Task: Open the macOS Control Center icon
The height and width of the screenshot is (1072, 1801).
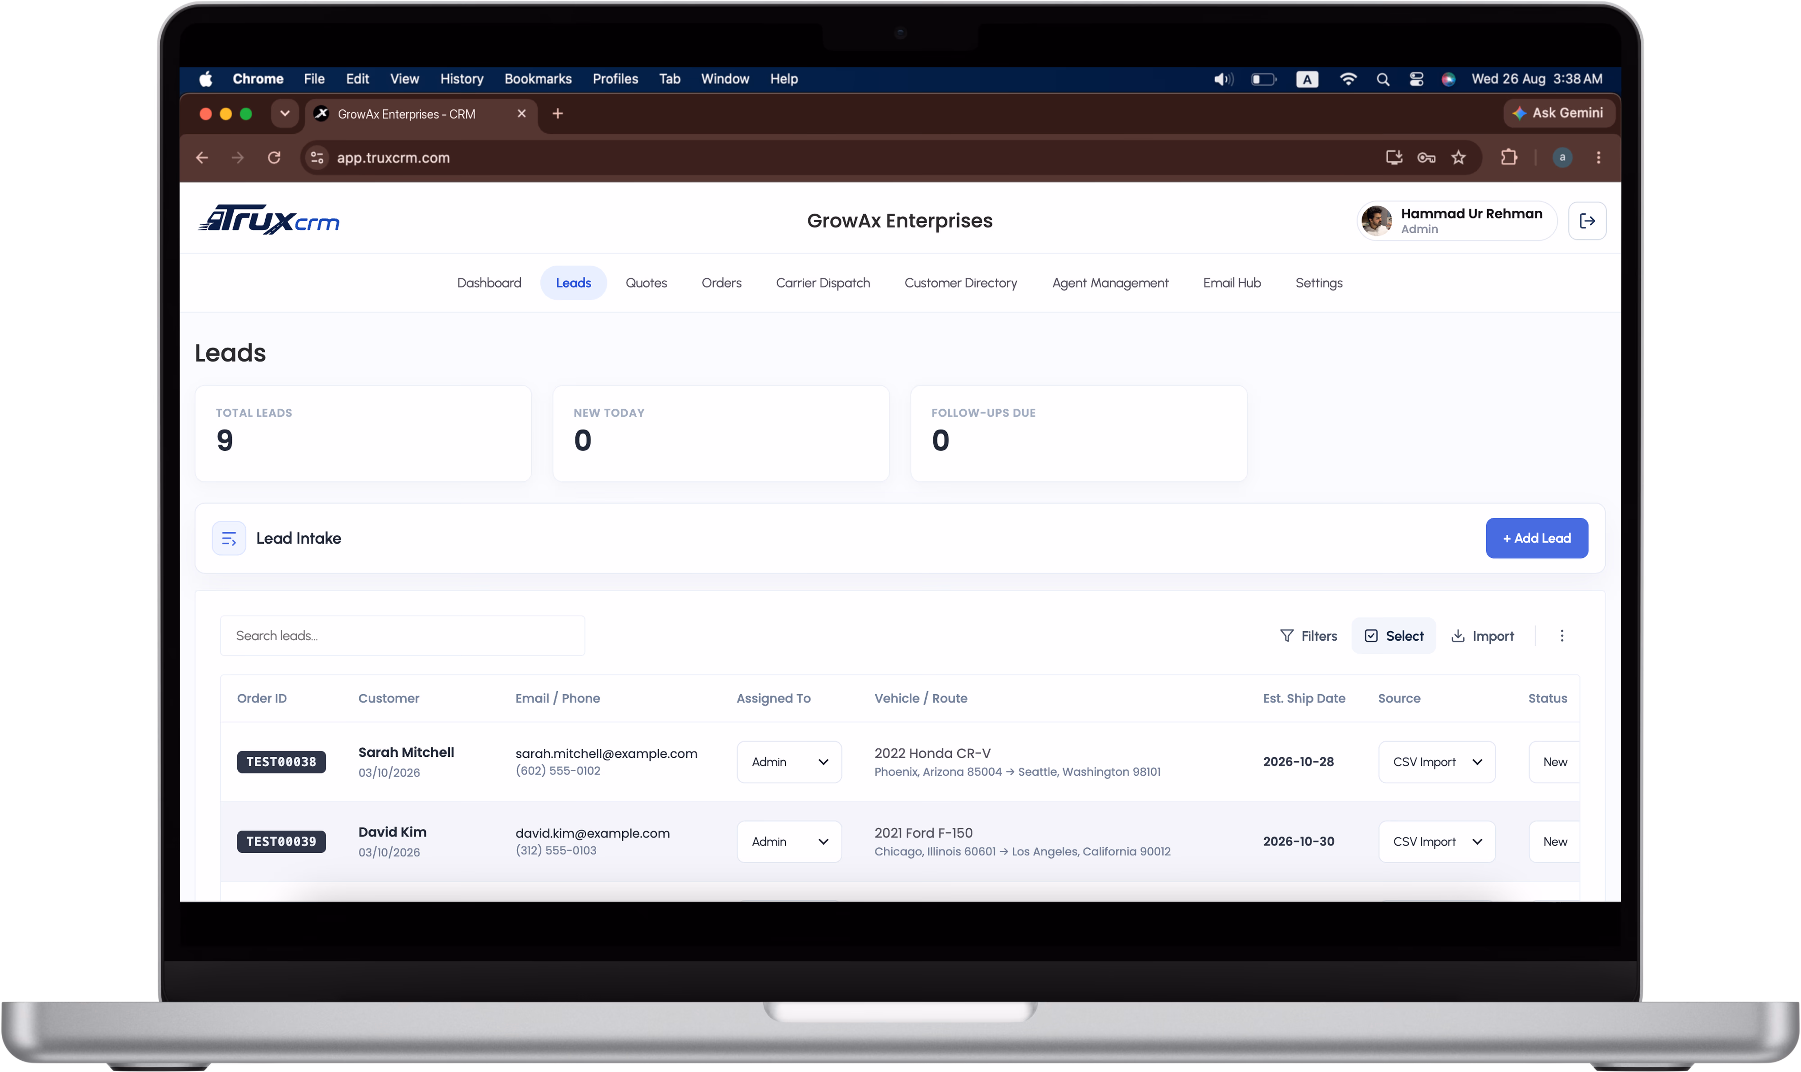Action: [x=1416, y=79]
